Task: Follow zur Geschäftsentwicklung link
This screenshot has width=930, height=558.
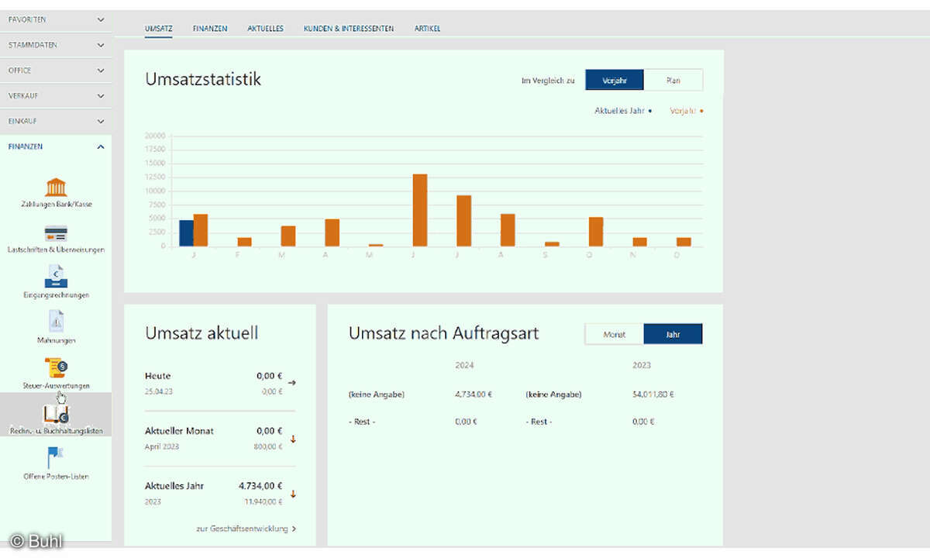Action: pyautogui.click(x=246, y=529)
